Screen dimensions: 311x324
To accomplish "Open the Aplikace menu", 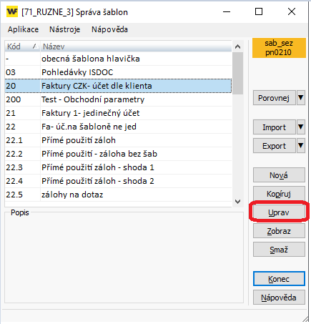I will (23, 29).
